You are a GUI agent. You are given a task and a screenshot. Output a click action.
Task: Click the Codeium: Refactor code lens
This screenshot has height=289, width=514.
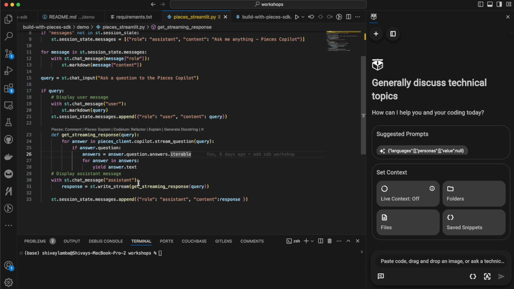tap(130, 130)
